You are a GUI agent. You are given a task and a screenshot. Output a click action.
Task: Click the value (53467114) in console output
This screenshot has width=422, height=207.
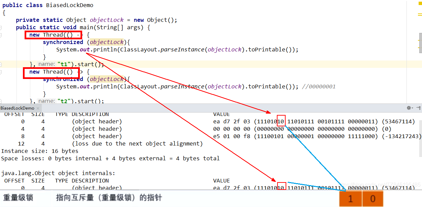point(398,122)
